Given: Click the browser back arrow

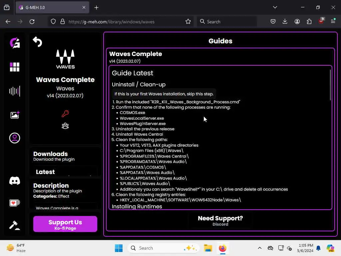Looking at the screenshot, I should pos(8,22).
